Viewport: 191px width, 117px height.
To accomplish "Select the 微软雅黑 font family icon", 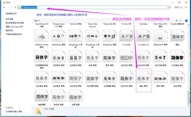I will (42, 96).
